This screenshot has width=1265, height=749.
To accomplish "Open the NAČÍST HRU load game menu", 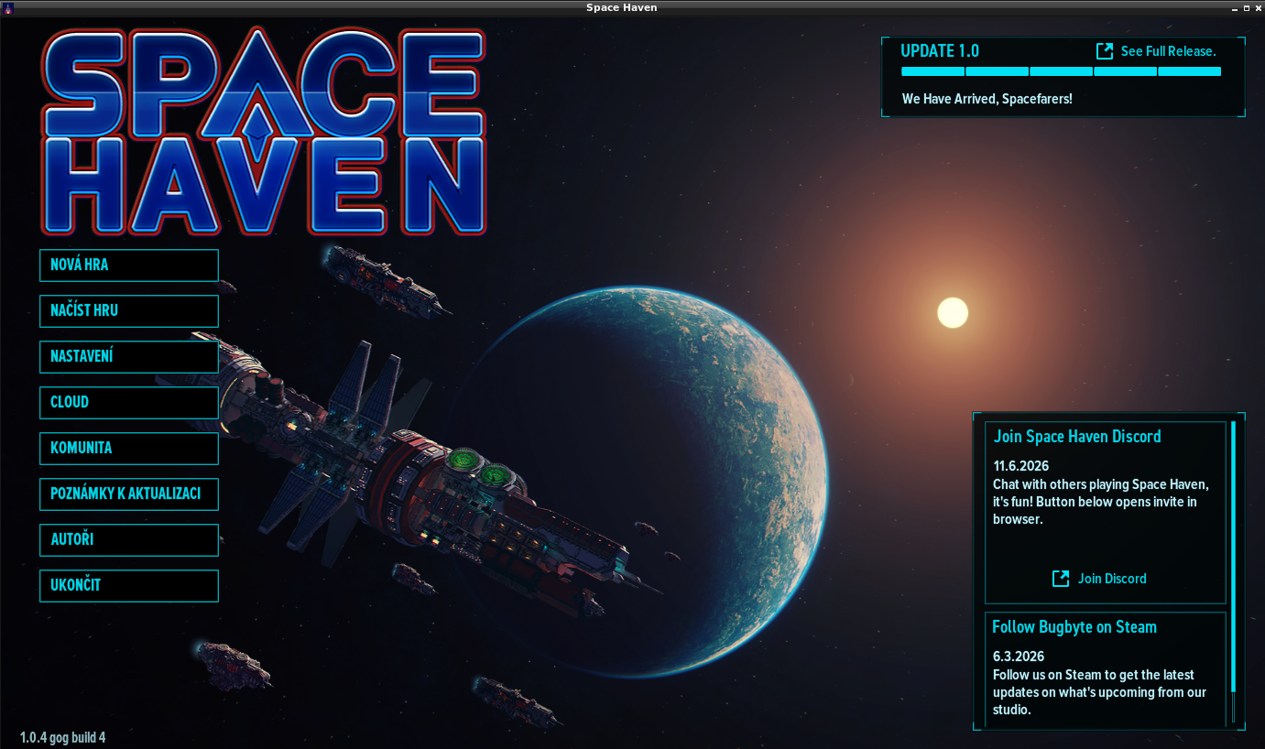I will point(129,310).
